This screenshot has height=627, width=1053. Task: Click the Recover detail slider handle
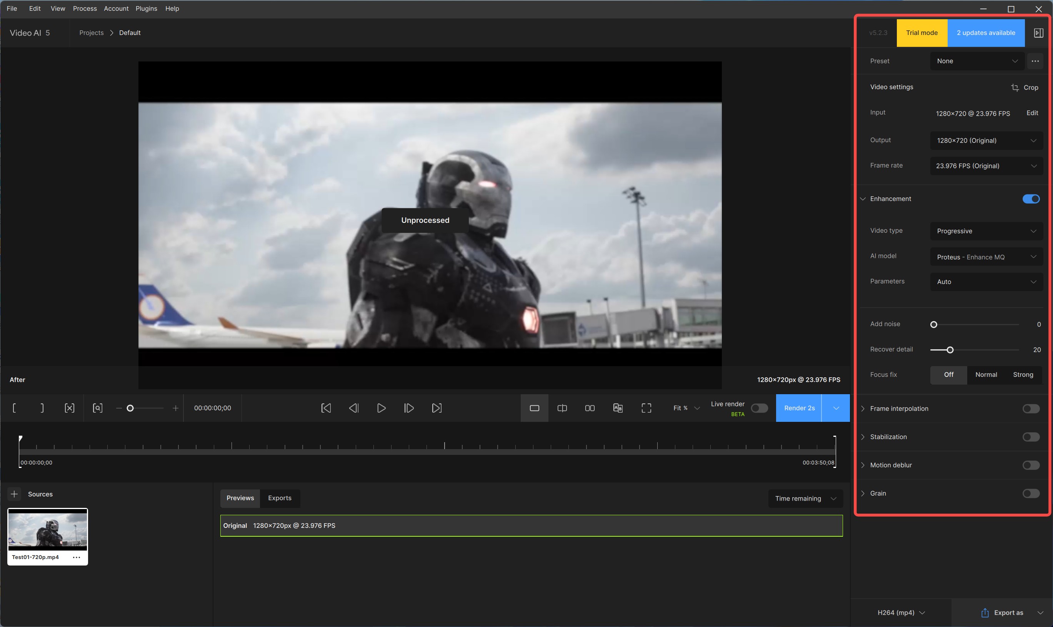click(950, 350)
